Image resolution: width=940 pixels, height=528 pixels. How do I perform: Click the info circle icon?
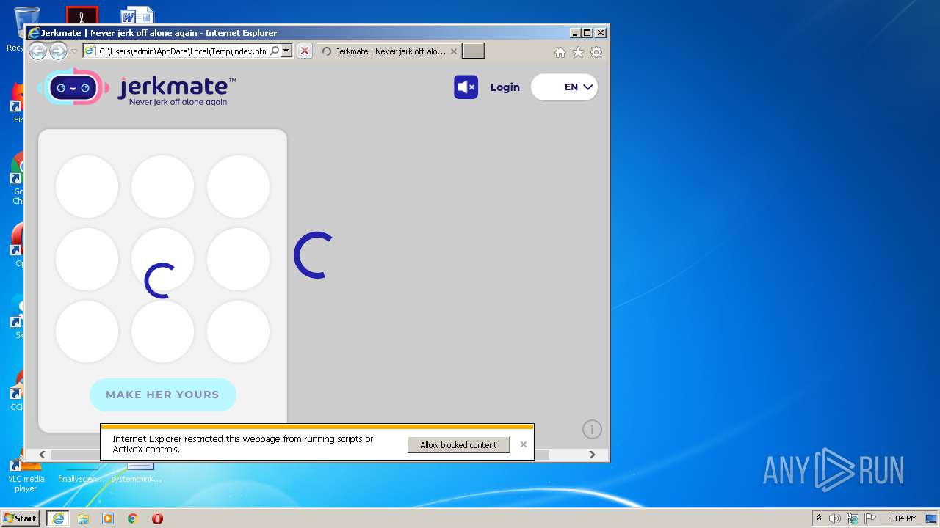tap(592, 430)
